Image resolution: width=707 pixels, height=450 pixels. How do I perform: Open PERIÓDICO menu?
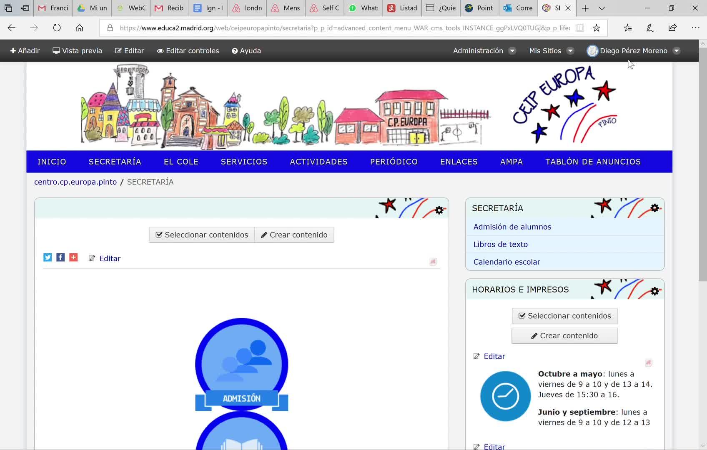tap(394, 162)
